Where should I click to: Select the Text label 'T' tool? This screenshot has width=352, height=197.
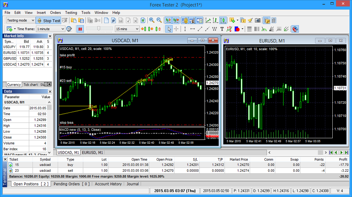point(222,29)
